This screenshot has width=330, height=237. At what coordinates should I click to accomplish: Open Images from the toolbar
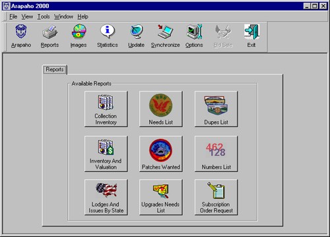point(79,36)
